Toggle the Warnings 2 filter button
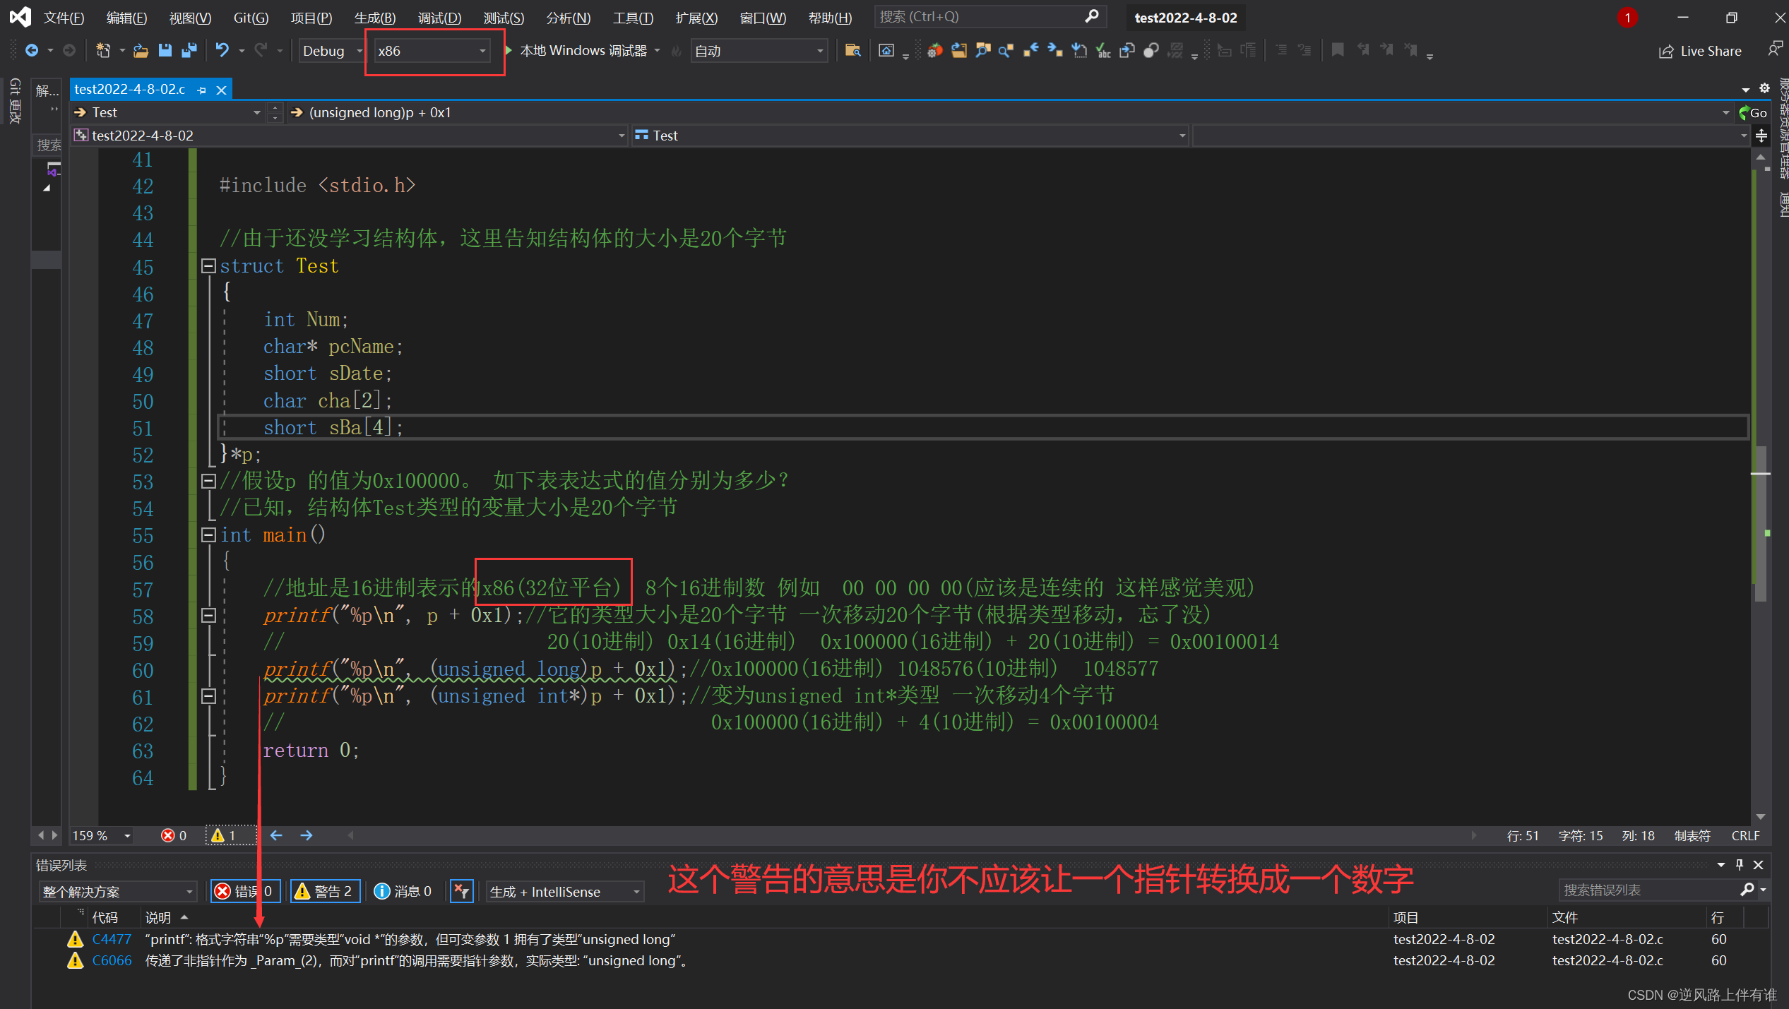 coord(325,891)
